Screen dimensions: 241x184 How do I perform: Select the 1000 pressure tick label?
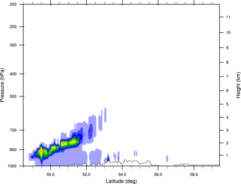[12, 166]
